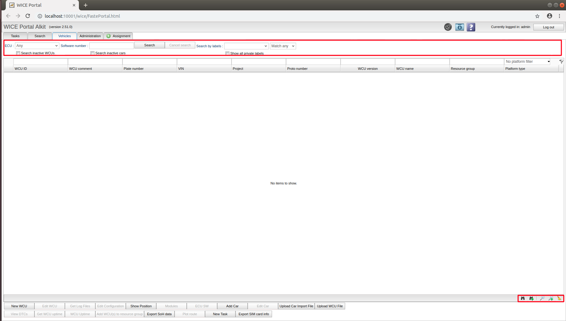Open the Tasks tab
The image size is (566, 321).
15,36
